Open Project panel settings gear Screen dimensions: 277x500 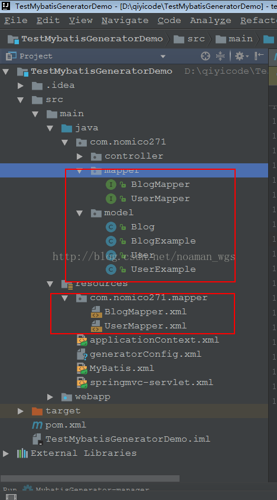click(x=242, y=57)
